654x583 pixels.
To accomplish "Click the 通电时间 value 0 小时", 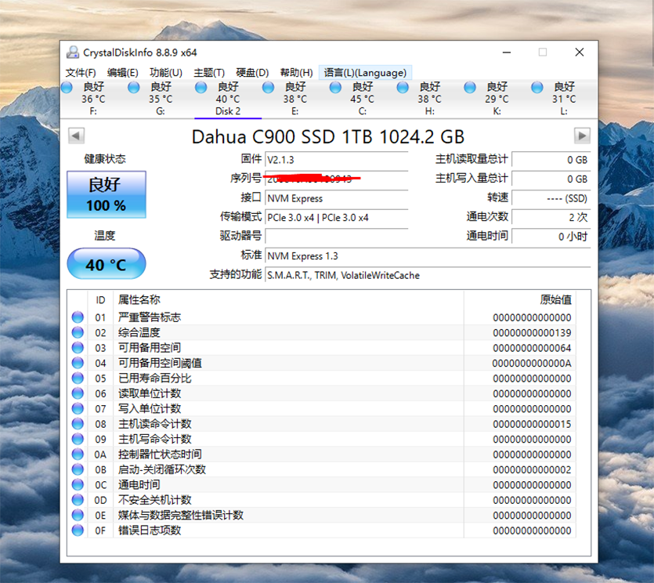I will 551,237.
